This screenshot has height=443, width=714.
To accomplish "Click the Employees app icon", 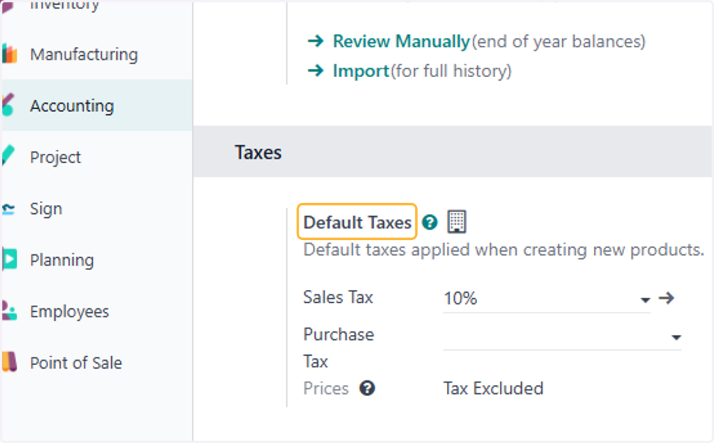I will (x=9, y=311).
